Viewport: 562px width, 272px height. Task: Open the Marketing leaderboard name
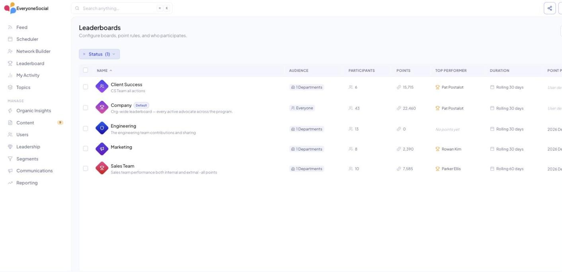[121, 147]
